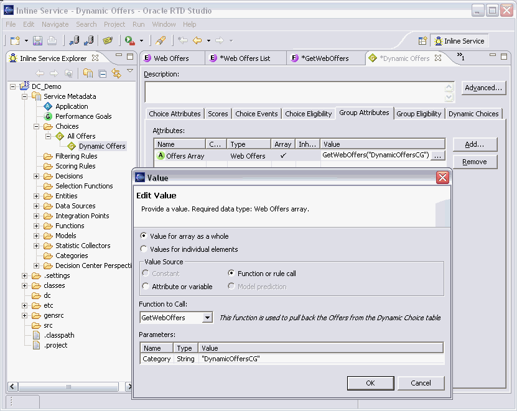Screen dimensions: 517x411
Task: Open the Function to Call dropdown
Action: point(207,318)
